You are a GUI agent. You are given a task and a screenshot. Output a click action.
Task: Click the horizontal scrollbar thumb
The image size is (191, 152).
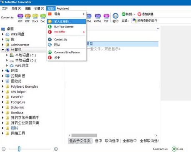(84, 135)
